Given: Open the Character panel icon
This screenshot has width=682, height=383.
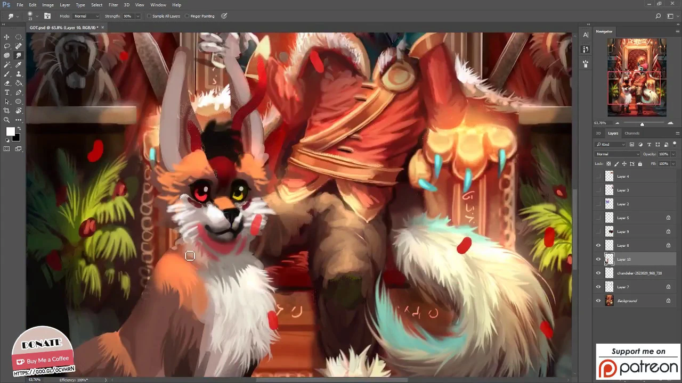Looking at the screenshot, I should coord(586,35).
